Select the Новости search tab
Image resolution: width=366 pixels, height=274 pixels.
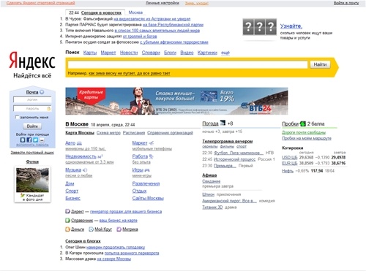pyautogui.click(x=129, y=53)
